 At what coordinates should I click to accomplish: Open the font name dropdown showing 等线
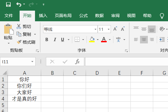pyautogui.click(x=95, y=29)
